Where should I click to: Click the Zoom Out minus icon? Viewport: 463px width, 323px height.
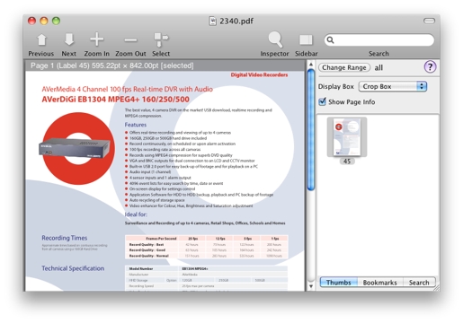pos(130,40)
